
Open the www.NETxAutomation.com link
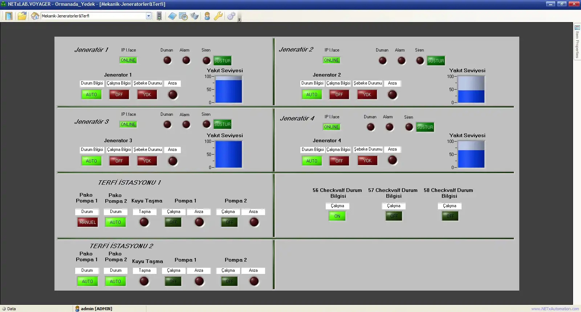[x=555, y=309]
